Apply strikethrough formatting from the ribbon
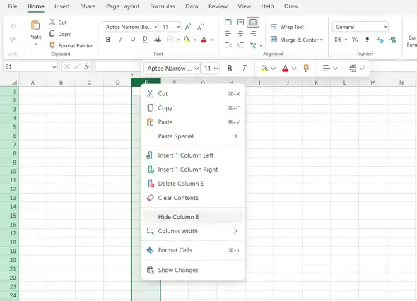Image resolution: width=417 pixels, height=301 pixels. [x=158, y=40]
